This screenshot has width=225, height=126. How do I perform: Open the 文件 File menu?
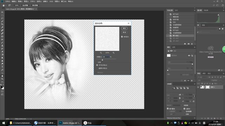tap(7, 1)
